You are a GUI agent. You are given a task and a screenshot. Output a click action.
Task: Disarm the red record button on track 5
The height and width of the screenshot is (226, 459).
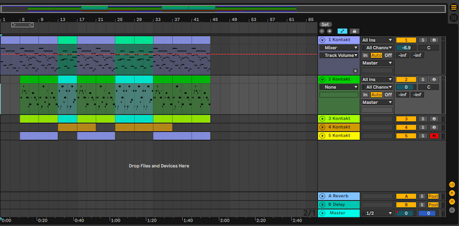click(434, 136)
